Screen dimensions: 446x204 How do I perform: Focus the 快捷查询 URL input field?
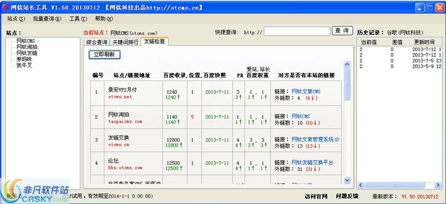[297, 31]
